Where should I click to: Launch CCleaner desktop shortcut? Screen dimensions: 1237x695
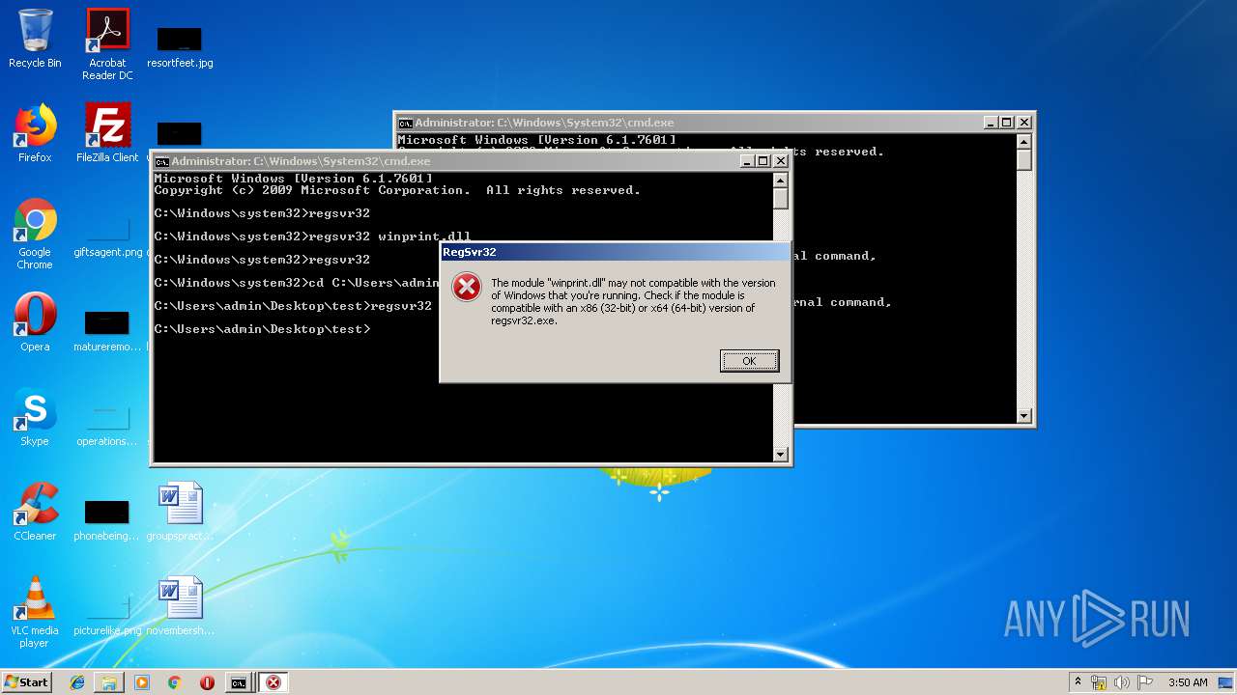(35, 512)
